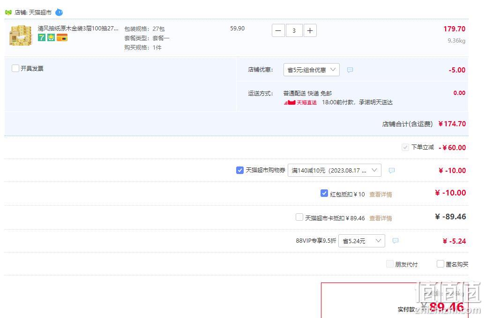Uncheck the 红包抵扣 ¥10 checkbox
The height and width of the screenshot is (318, 485).
pos(324,193)
